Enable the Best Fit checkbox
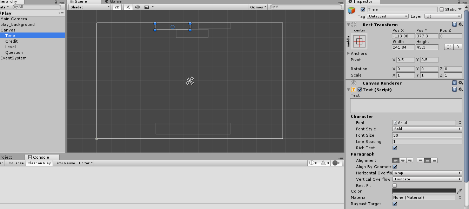Viewport: 469px width, 209px height. tap(395, 186)
